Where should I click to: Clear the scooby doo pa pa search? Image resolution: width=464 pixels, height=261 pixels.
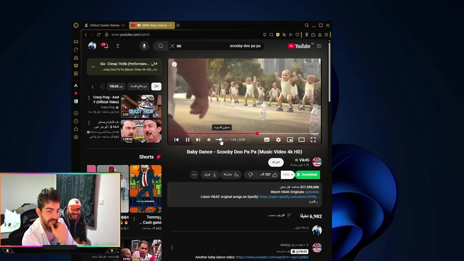pyautogui.click(x=172, y=46)
